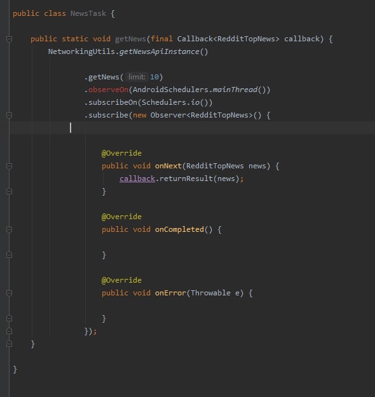Click the numeric argument 10
Screen dimensions: 375x397
154,77
